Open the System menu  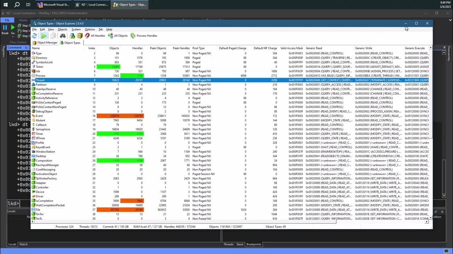tap(76, 29)
